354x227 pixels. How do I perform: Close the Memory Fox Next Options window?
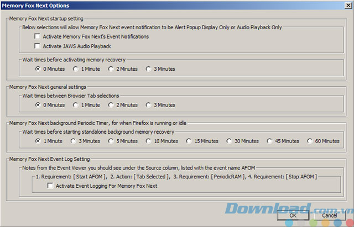(348, 6)
